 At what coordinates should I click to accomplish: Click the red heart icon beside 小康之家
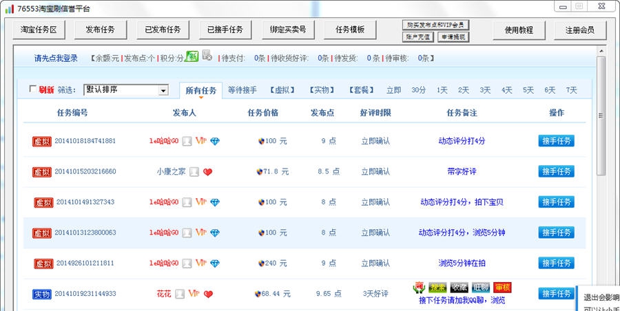pos(207,172)
